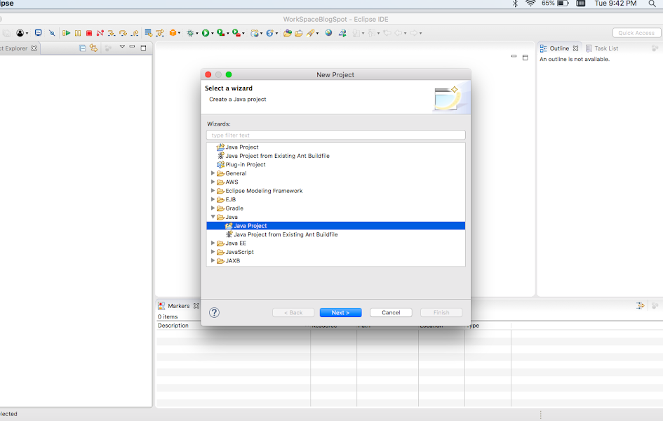This screenshot has height=421, width=663.
Task: Click the Suspend (pause) debug icon
Action: [78, 33]
